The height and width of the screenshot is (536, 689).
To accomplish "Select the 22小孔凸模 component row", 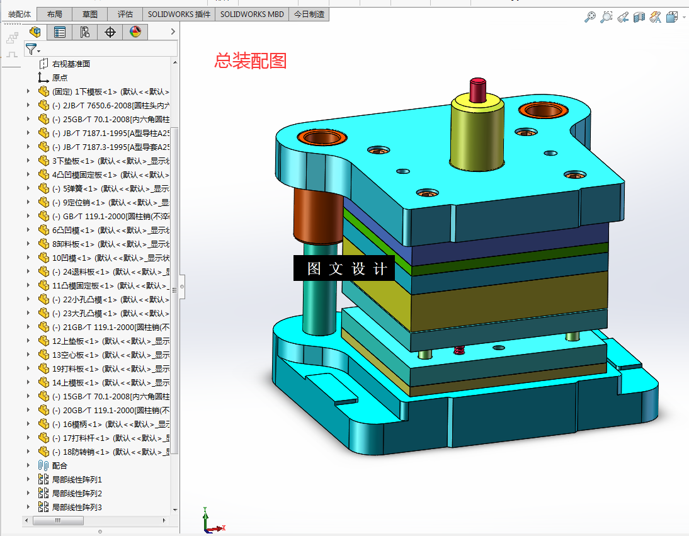I will click(x=104, y=299).
